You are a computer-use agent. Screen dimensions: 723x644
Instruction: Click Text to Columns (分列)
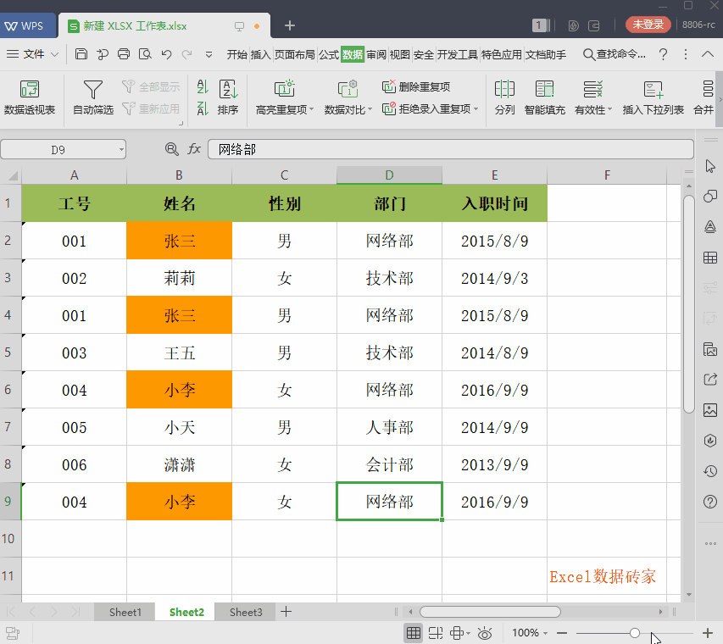click(x=504, y=97)
